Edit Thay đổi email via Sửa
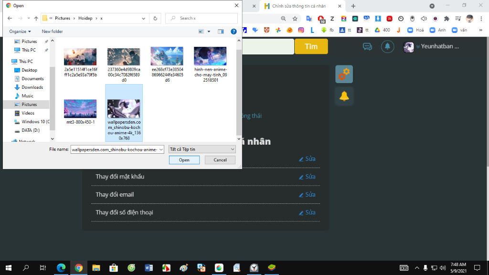 pos(307,195)
